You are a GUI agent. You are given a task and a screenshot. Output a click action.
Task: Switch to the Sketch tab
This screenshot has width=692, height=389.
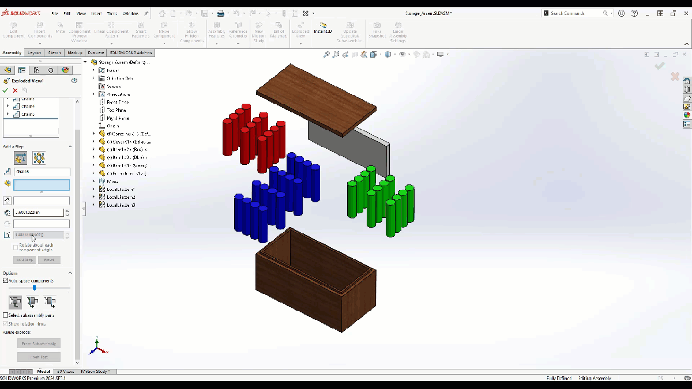click(55, 52)
